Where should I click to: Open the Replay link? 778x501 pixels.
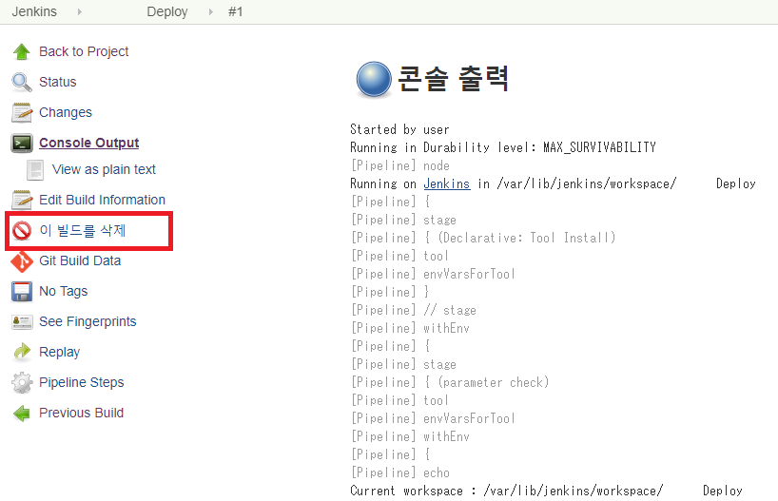pos(59,352)
